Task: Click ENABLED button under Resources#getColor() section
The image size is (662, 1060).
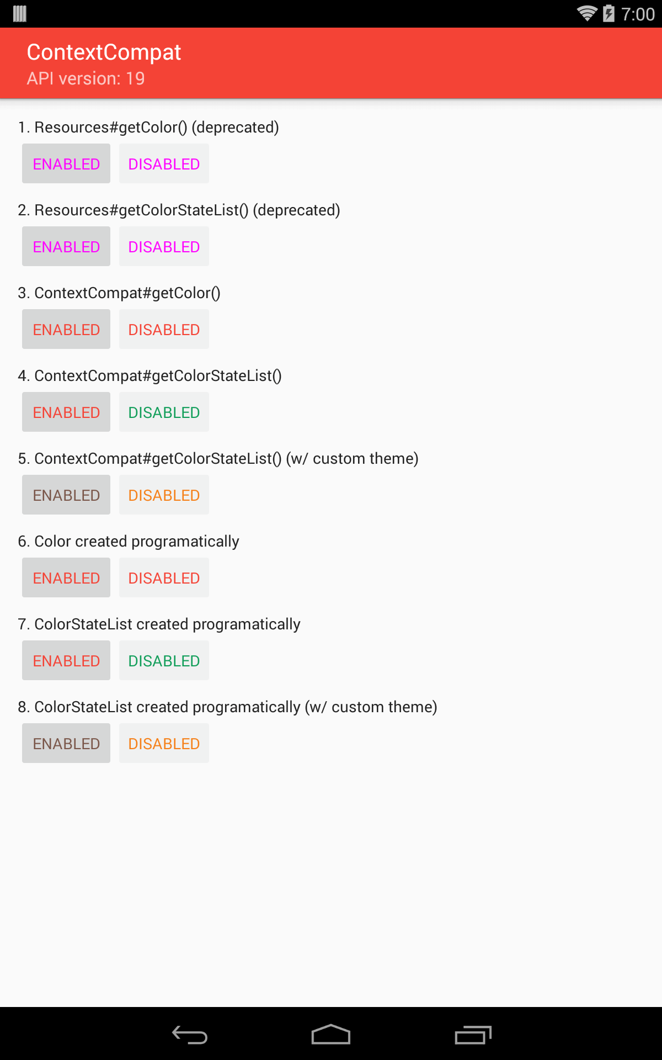Action: click(x=66, y=163)
